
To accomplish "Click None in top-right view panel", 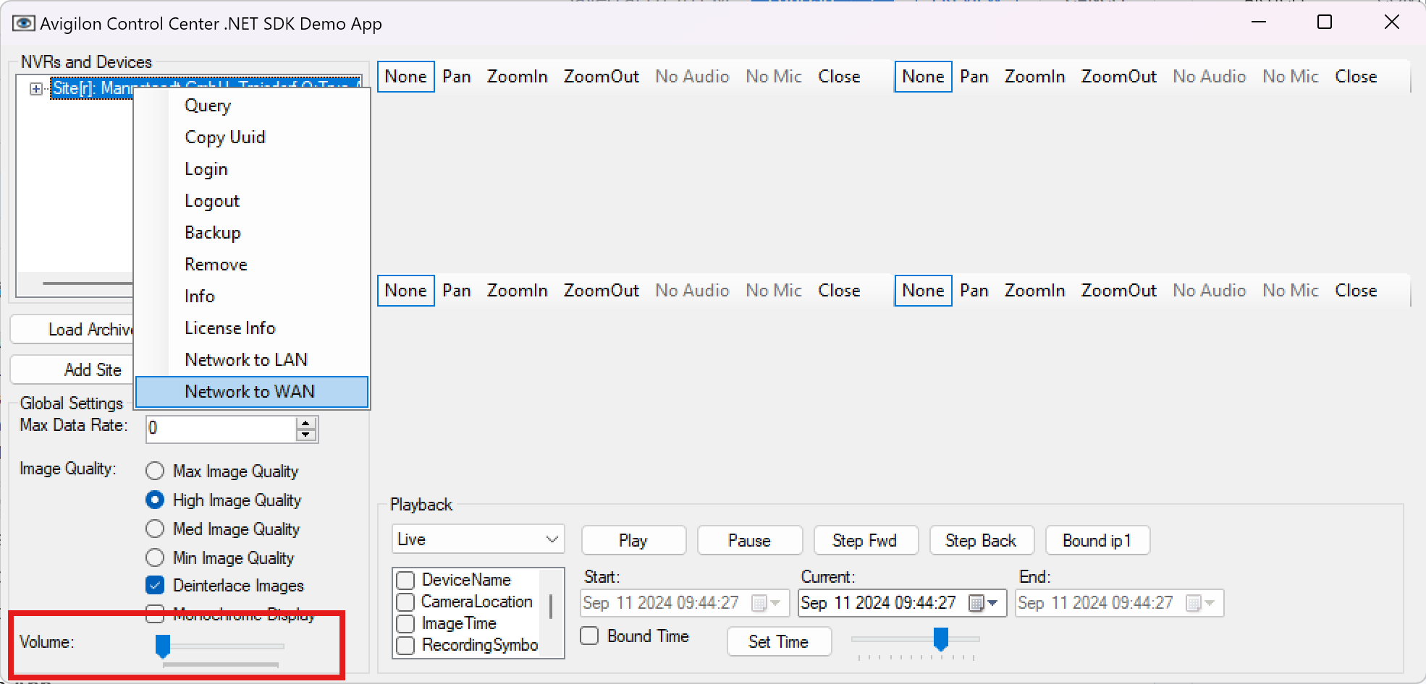I will [923, 77].
